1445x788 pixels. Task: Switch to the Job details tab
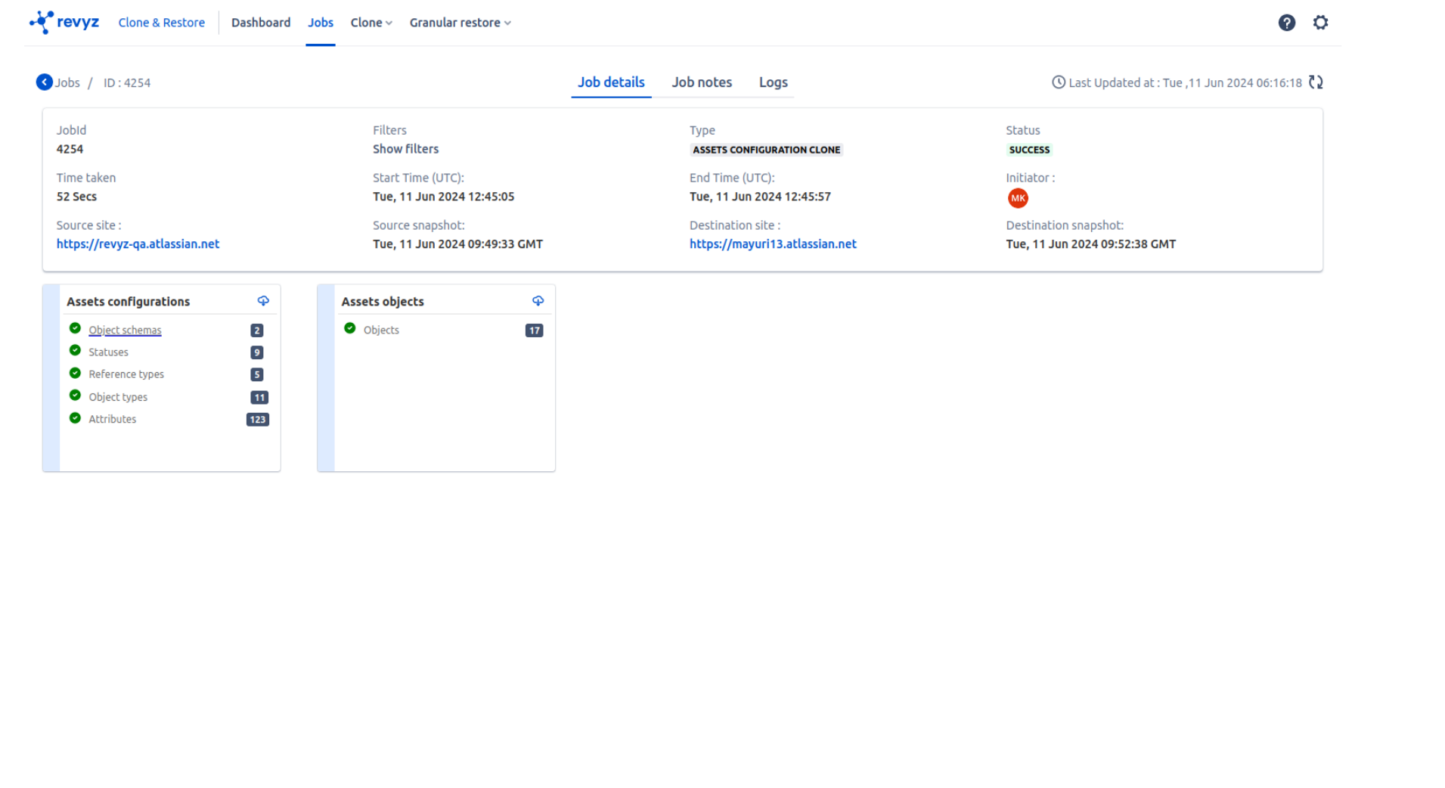[611, 82]
